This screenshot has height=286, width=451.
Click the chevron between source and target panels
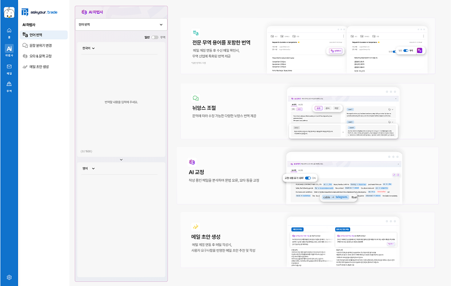[x=121, y=159]
